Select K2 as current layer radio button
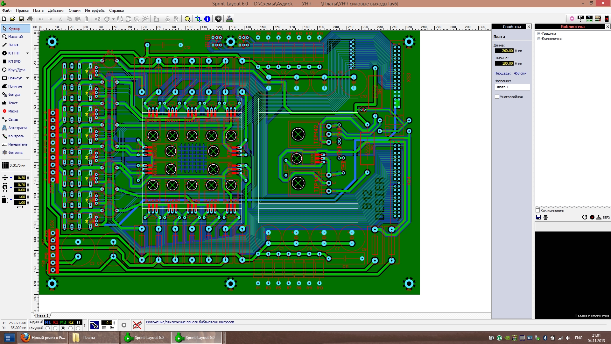Screen dimensions: 611x344 pyautogui.click(x=71, y=328)
